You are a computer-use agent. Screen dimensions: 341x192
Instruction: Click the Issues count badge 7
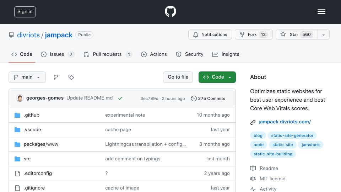tap(71, 54)
